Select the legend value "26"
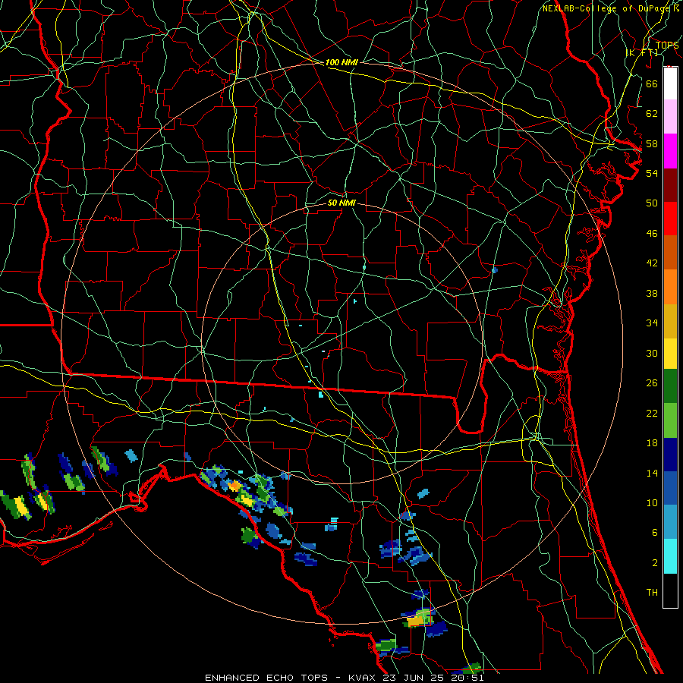This screenshot has height=683, width=683. pyautogui.click(x=652, y=383)
